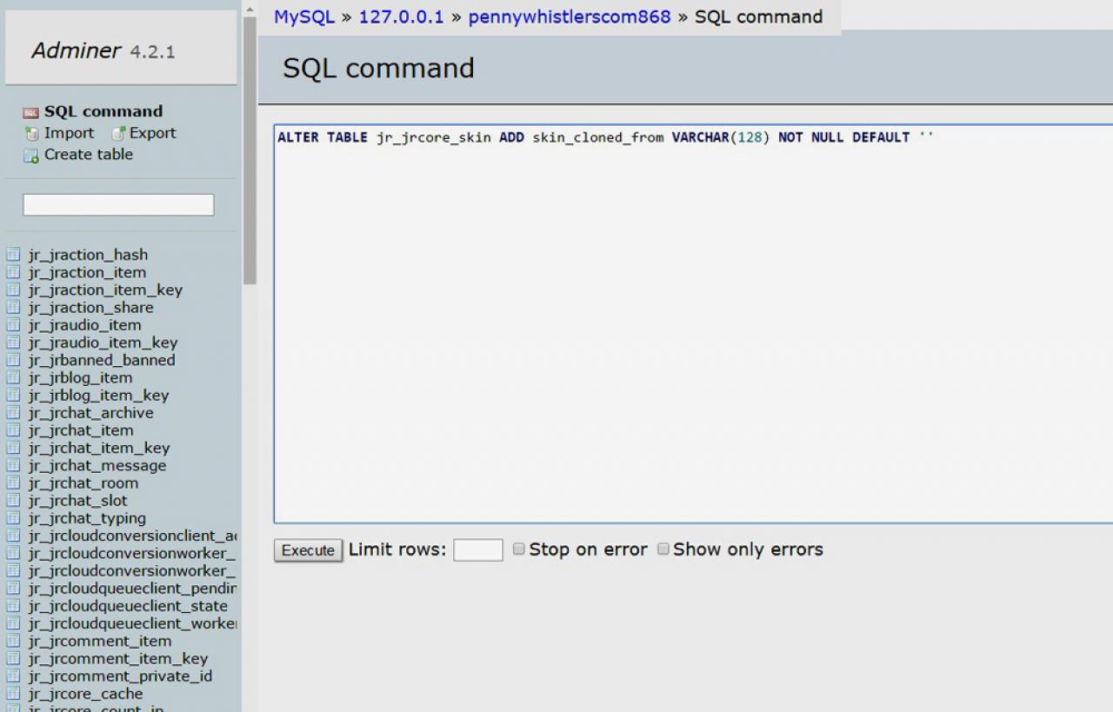Image resolution: width=1113 pixels, height=712 pixels.
Task: Open table jr_jrblog_item
Action: [x=80, y=377]
